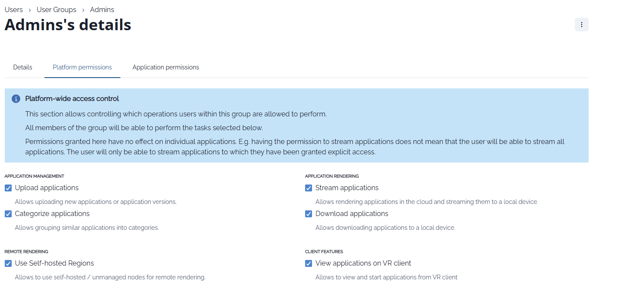621x288 pixels.
Task: Uncheck the Stream applications checkbox
Action: 309,188
